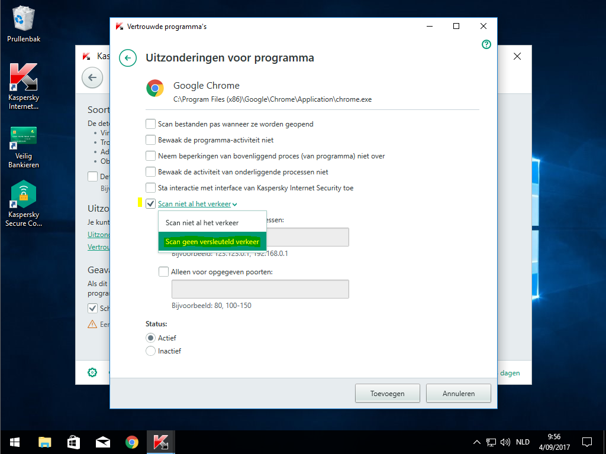Open the Windows Start menu

tap(15, 442)
